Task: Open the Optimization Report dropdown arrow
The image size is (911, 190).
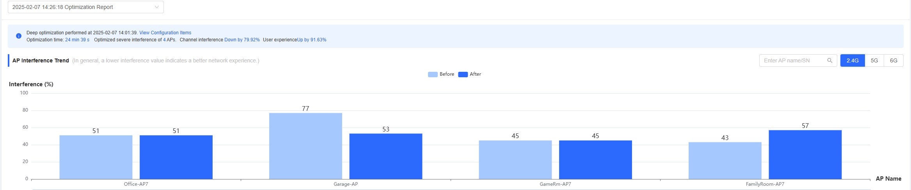Action: [x=157, y=7]
